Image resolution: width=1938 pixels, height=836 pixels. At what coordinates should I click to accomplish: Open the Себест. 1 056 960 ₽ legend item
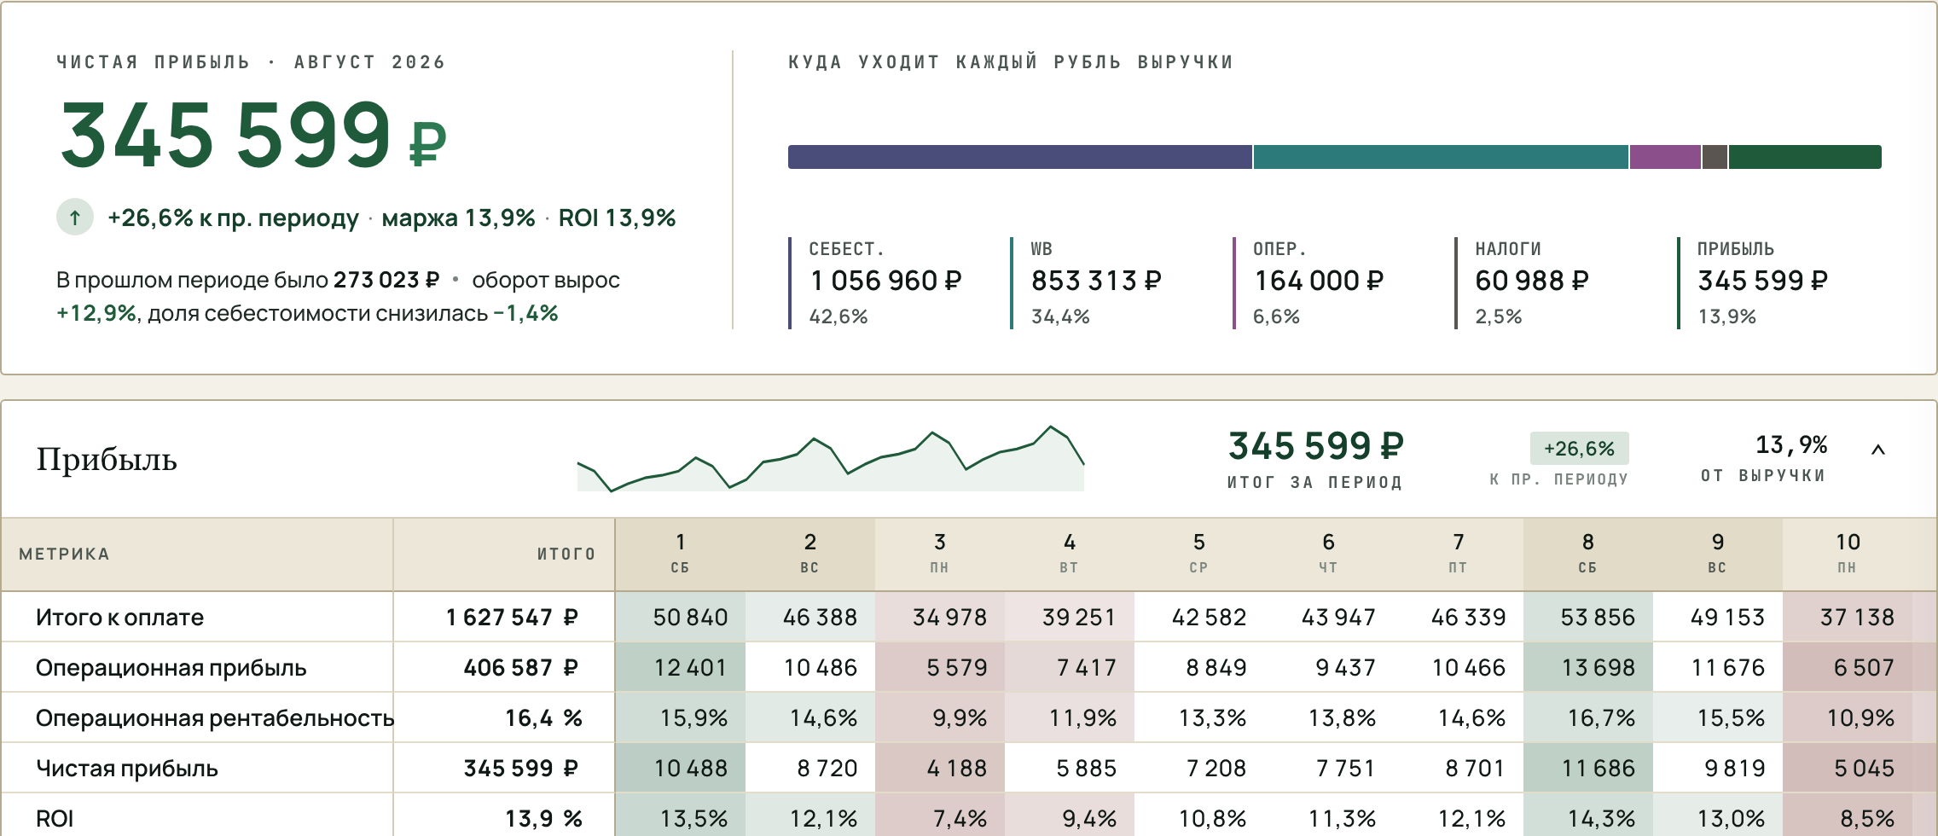pos(887,283)
